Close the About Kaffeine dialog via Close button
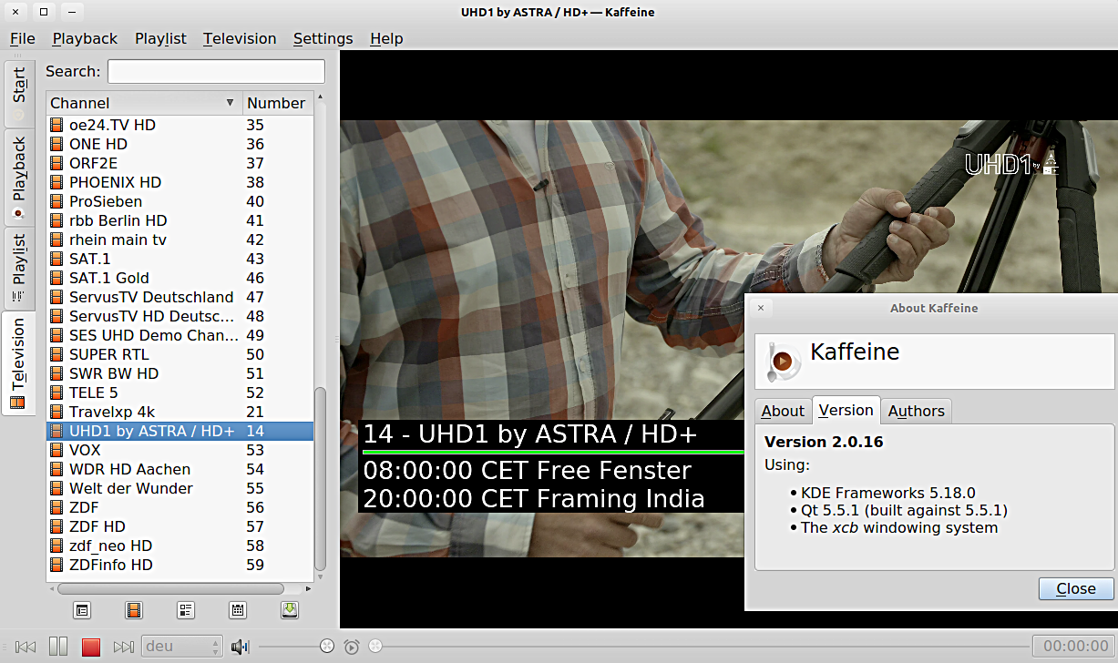1118x663 pixels. [1076, 588]
